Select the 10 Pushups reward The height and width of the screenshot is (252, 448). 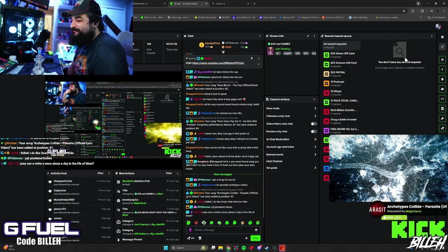[x=341, y=83]
